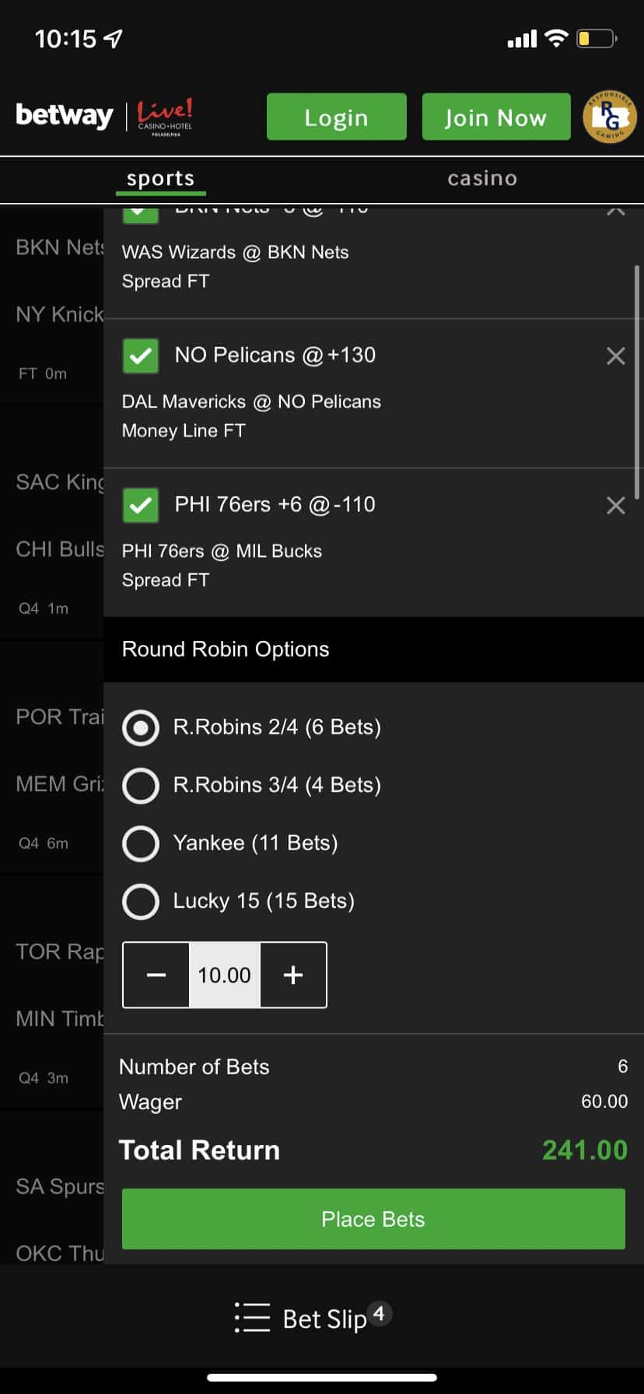Click the Login button
Image resolution: width=644 pixels, height=1394 pixels.
(x=336, y=117)
